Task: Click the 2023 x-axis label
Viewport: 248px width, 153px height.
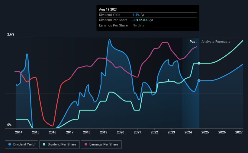Action: coord(171,132)
